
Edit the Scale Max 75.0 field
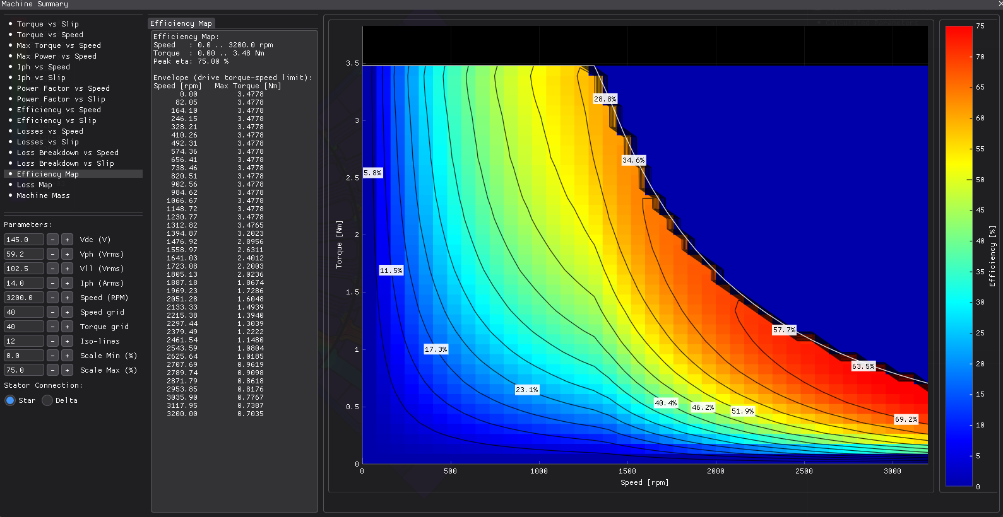point(24,370)
